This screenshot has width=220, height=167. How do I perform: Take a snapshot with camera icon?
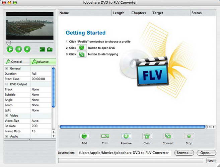click(50, 49)
